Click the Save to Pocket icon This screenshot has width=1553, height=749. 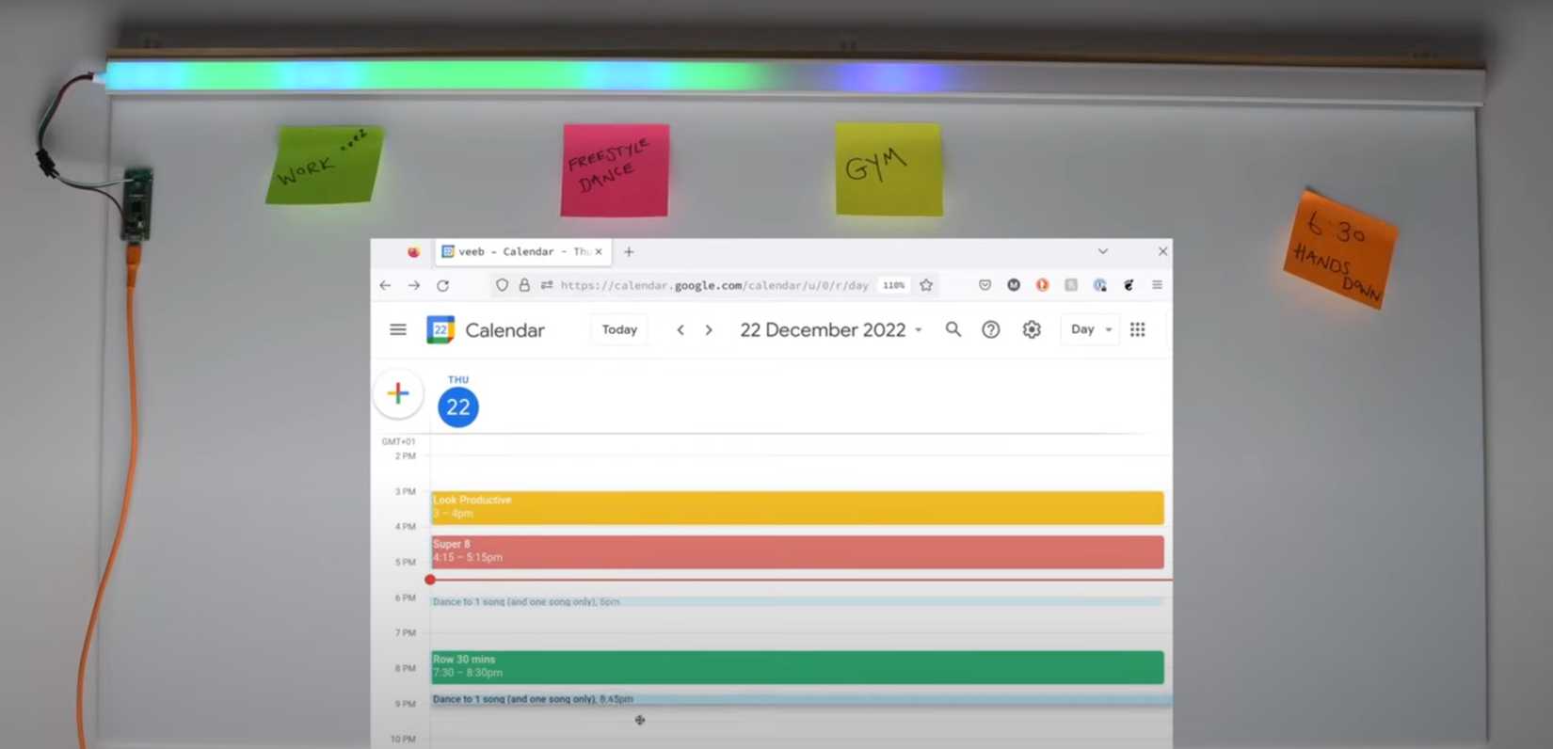985,285
